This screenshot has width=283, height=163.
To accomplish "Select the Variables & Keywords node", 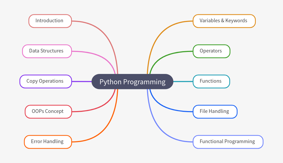I will (x=224, y=21).
